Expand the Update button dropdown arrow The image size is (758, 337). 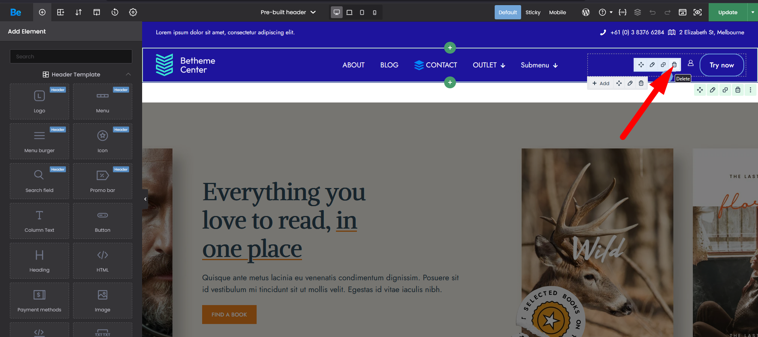pyautogui.click(x=752, y=12)
